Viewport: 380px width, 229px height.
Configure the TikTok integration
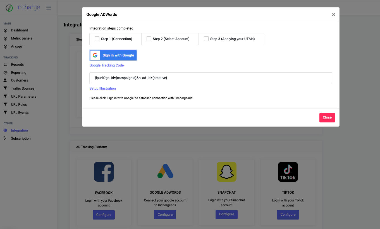point(288,215)
